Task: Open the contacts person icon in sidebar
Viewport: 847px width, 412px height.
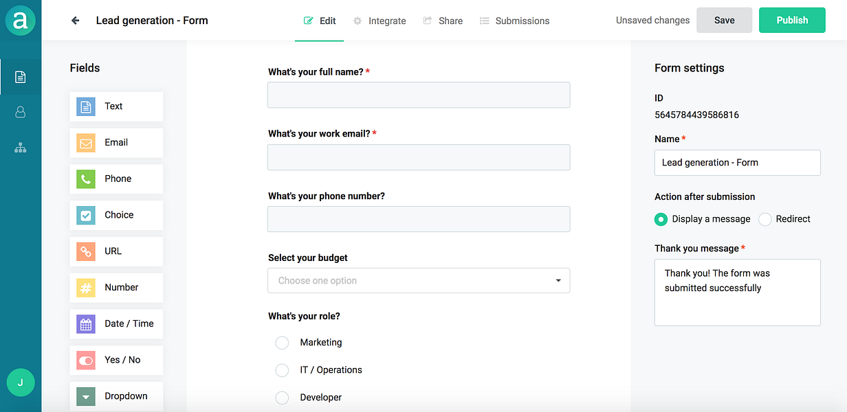Action: pos(21,112)
